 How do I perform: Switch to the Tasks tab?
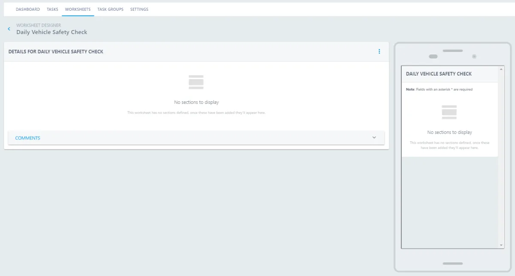[52, 9]
